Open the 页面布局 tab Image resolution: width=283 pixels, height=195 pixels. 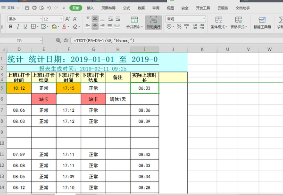point(108,8)
